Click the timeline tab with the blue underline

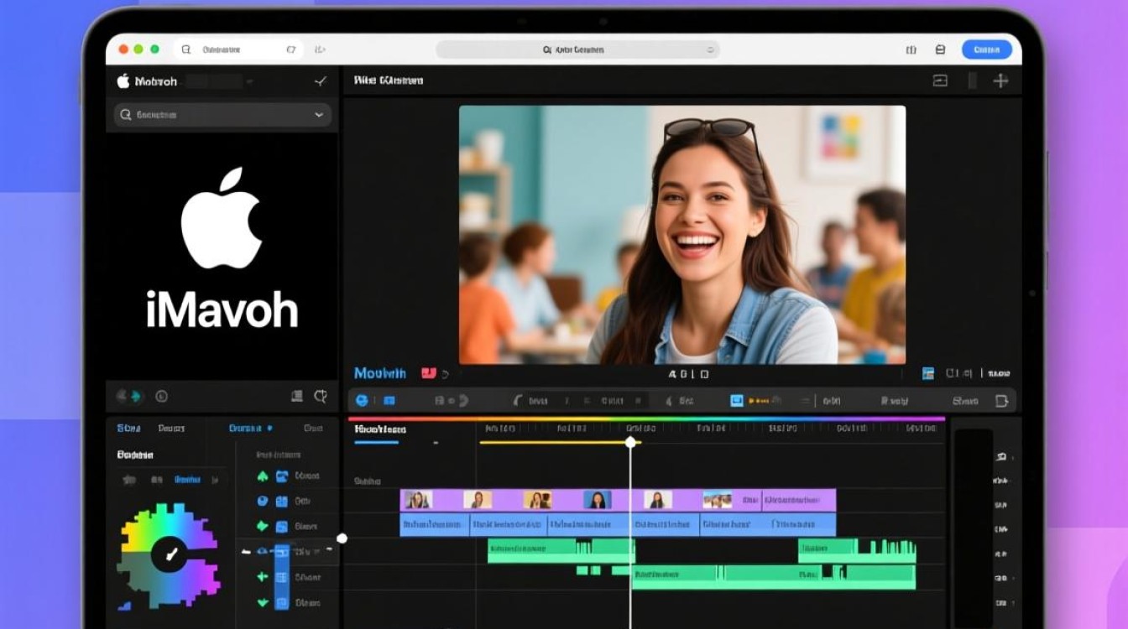pyautogui.click(x=380, y=429)
